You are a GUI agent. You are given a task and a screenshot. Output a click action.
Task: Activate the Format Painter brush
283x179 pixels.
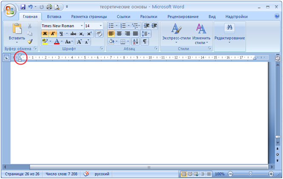[x=30, y=42]
